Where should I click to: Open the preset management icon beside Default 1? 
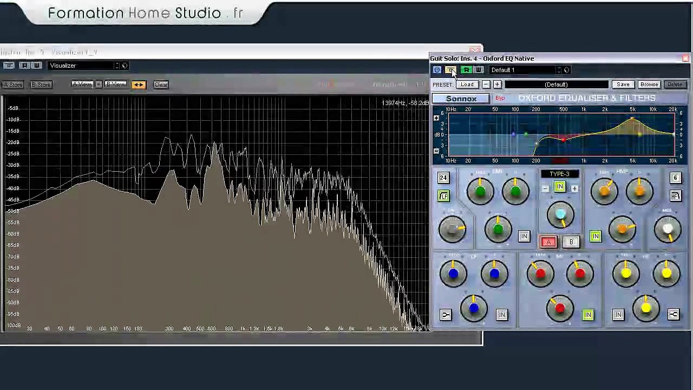click(566, 70)
